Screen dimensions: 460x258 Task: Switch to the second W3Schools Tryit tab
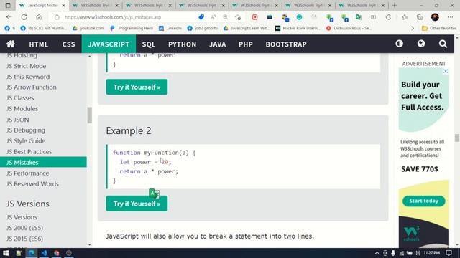[x=149, y=5]
